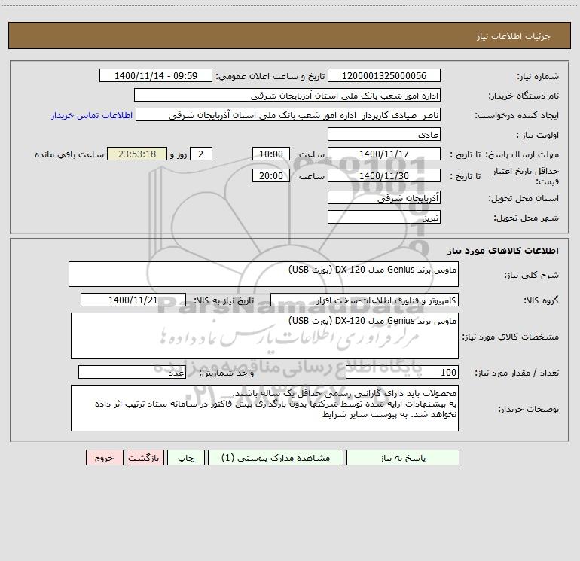The width and height of the screenshot is (580, 561).
Task: Click the priority field showing عادی
Action: (x=384, y=134)
